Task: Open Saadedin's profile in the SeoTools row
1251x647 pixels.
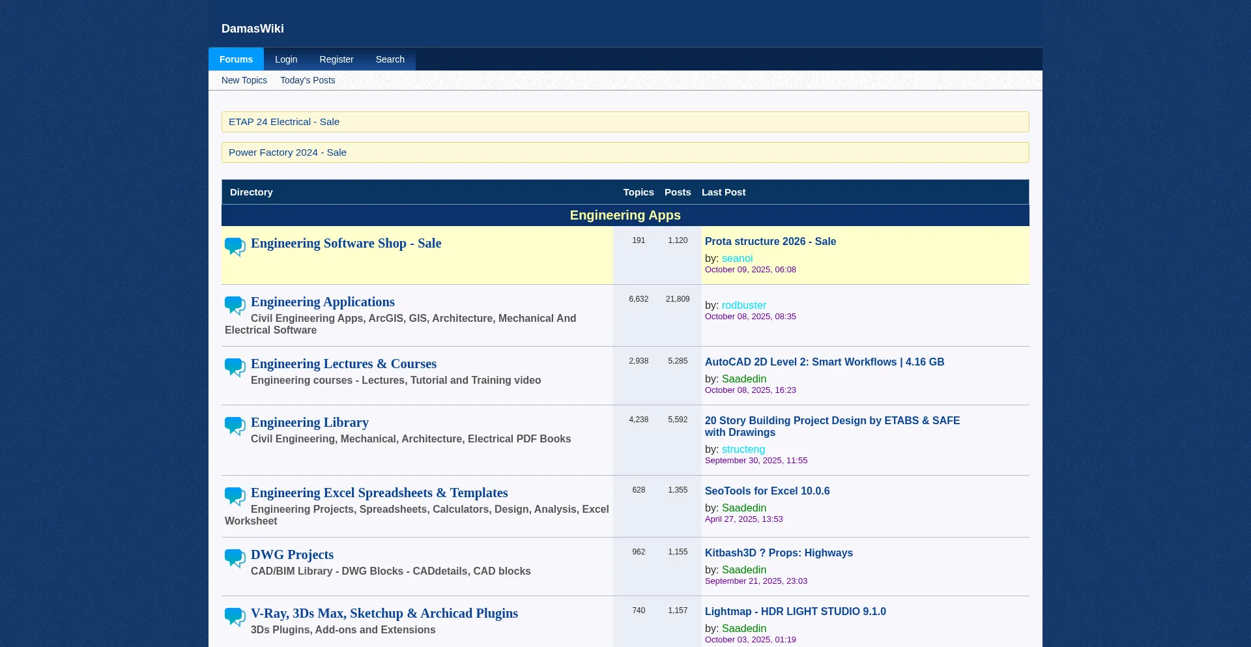Action: [743, 508]
